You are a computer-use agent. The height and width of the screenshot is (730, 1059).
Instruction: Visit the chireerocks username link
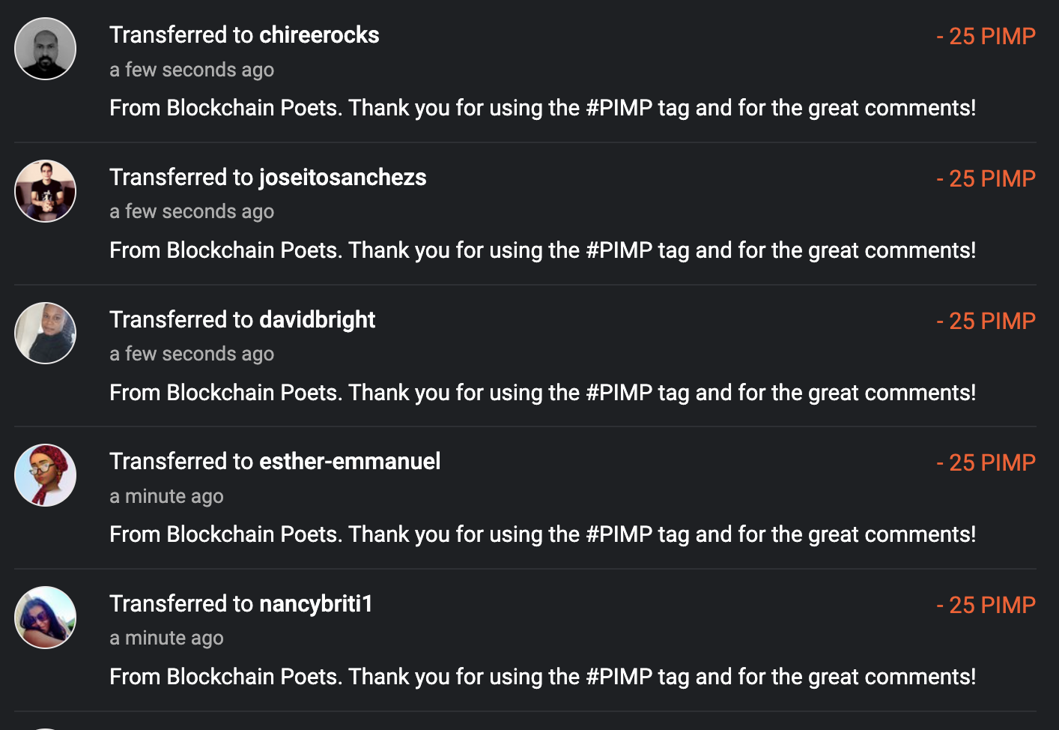point(319,35)
